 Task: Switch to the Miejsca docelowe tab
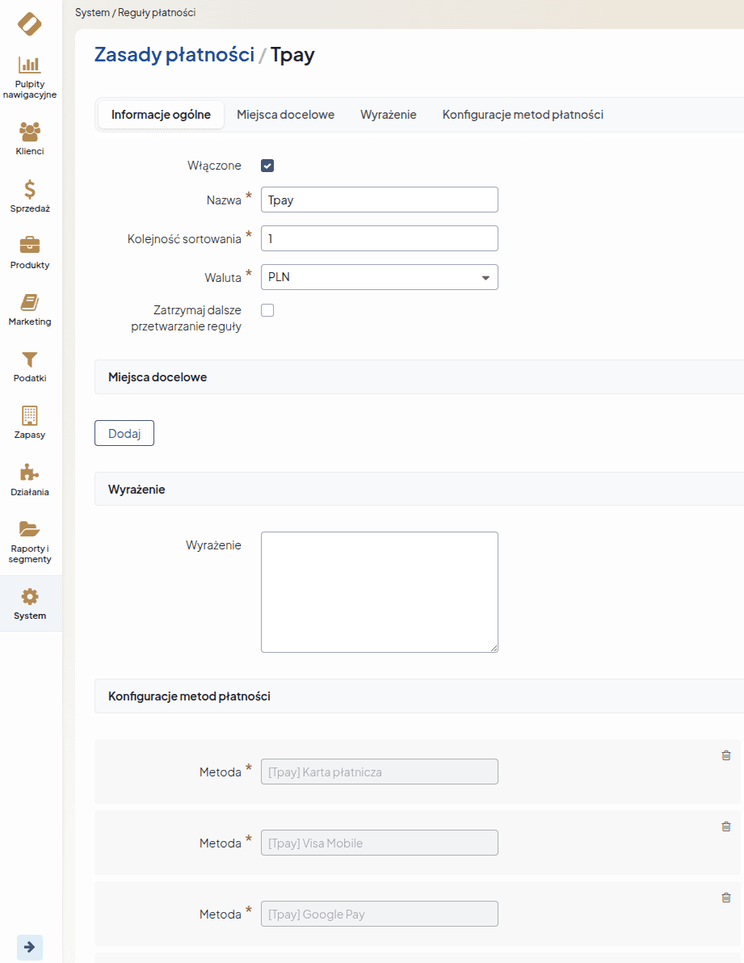[x=285, y=115]
